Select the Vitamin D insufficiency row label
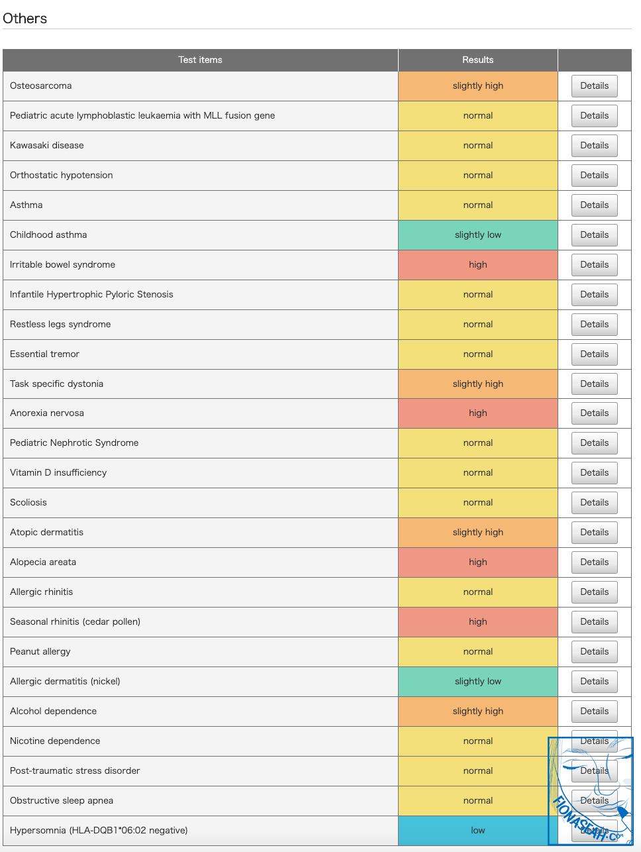This screenshot has width=641, height=852. click(x=58, y=473)
